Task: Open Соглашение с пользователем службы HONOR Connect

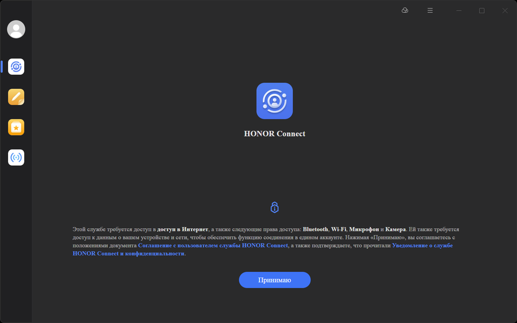Action: [213, 245]
